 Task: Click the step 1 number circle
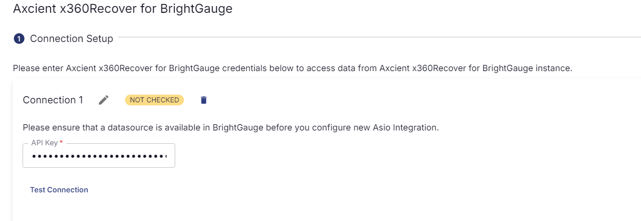pyautogui.click(x=19, y=39)
